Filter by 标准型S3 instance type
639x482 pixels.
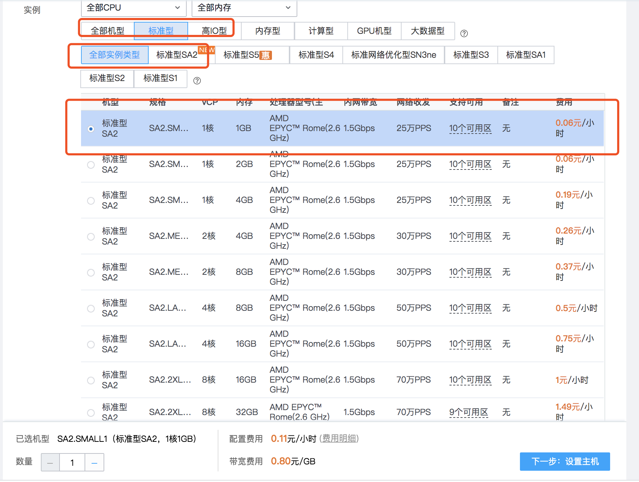tap(471, 55)
